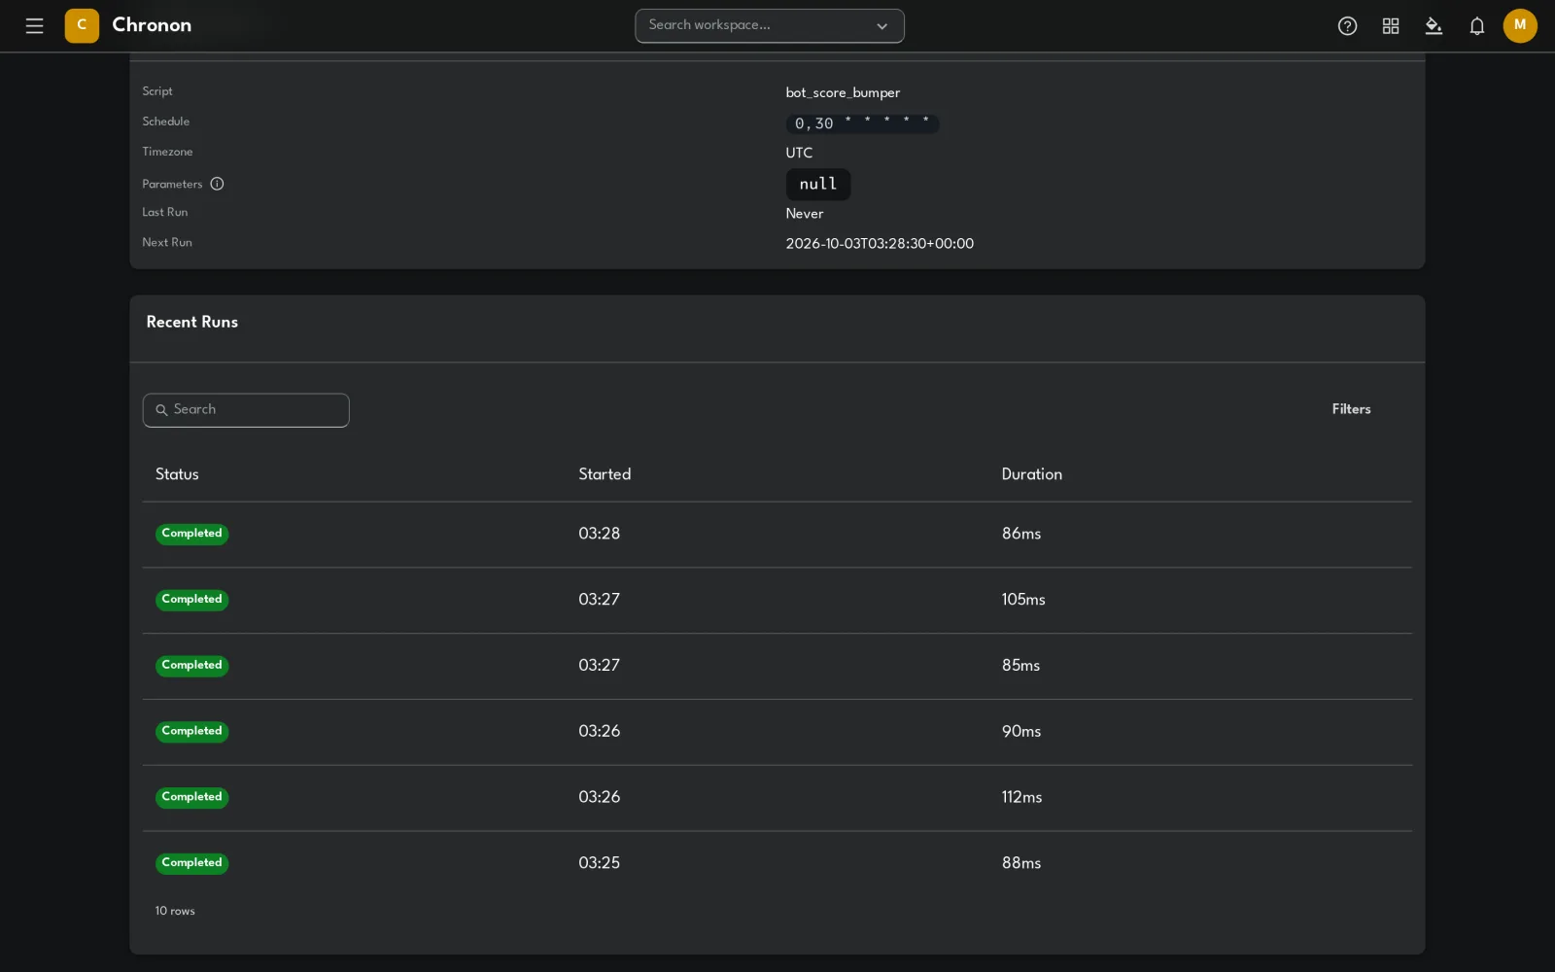Click the 03:25 started time

pos(599,863)
